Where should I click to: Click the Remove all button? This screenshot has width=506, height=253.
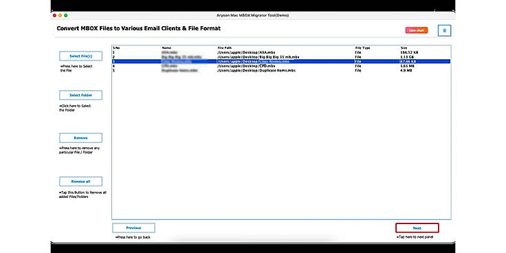(x=80, y=181)
